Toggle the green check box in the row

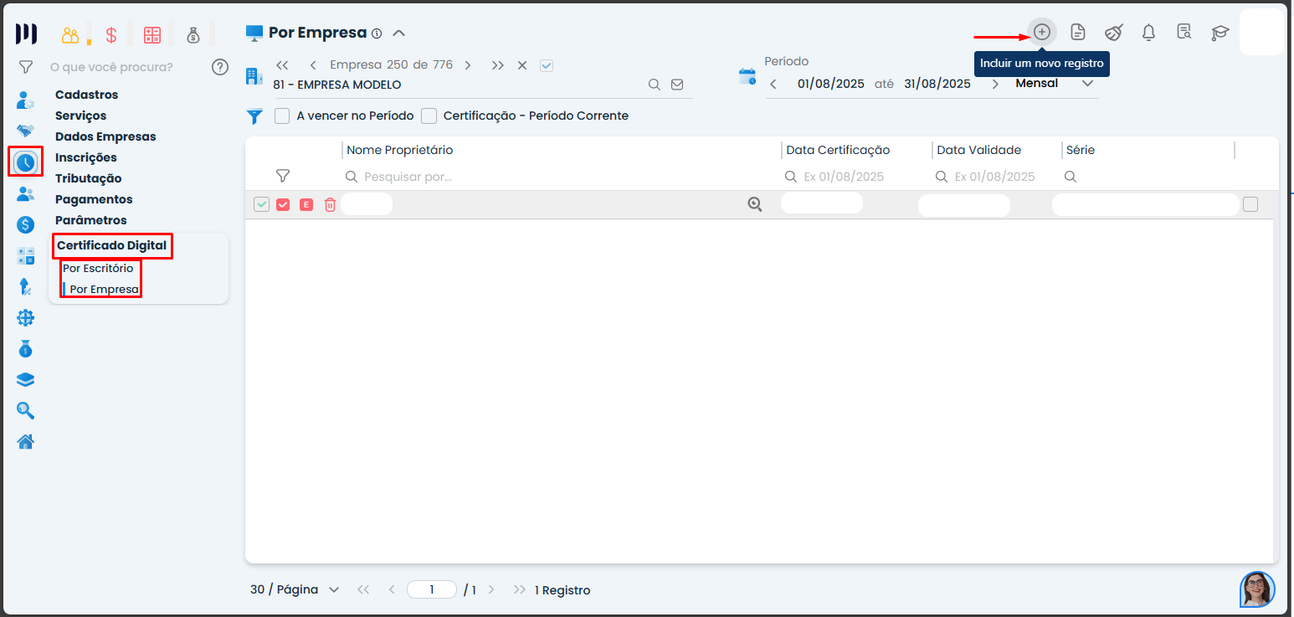[262, 204]
